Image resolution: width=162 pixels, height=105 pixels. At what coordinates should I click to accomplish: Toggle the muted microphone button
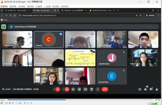58,89
